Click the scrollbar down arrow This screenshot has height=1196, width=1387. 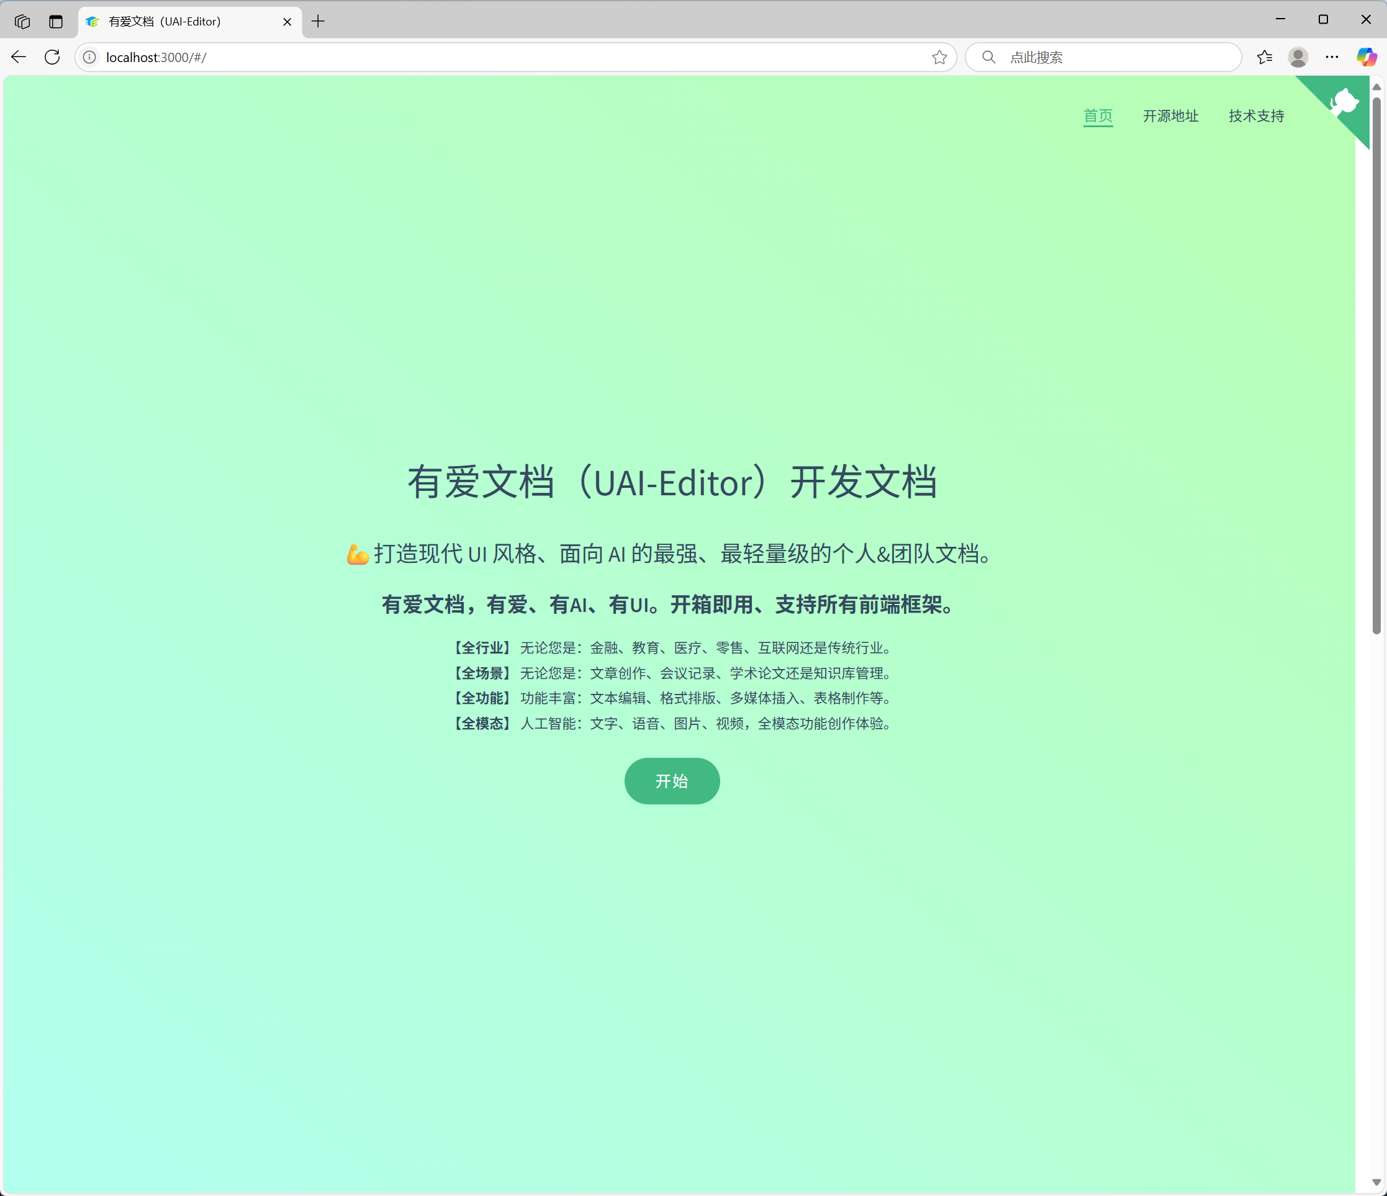[x=1376, y=1182]
